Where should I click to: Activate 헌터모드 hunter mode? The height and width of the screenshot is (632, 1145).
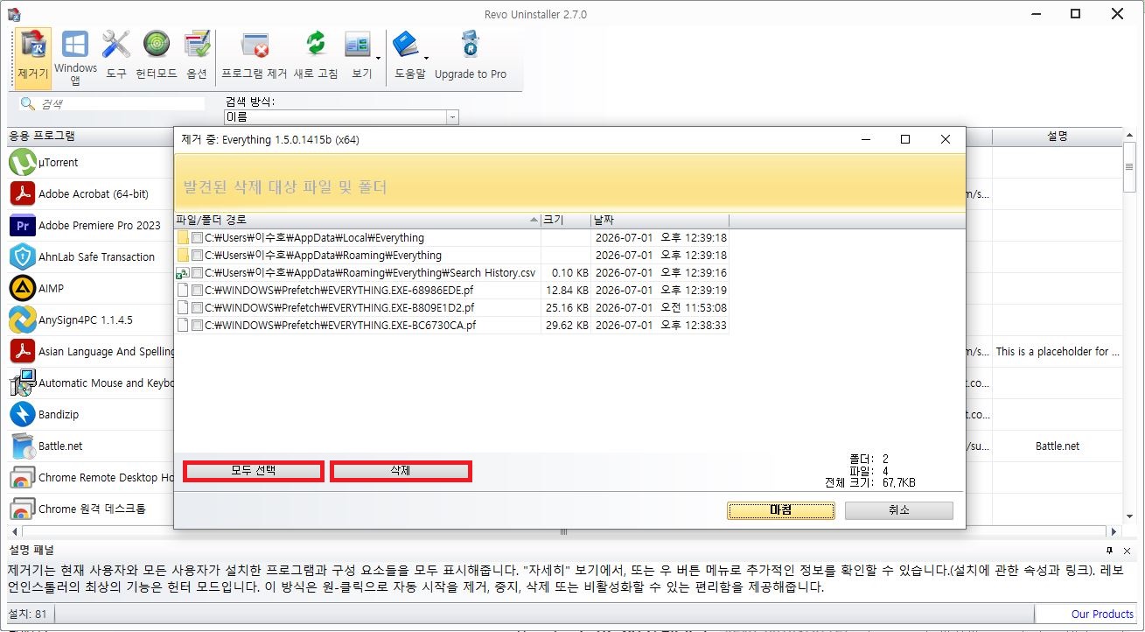click(157, 58)
